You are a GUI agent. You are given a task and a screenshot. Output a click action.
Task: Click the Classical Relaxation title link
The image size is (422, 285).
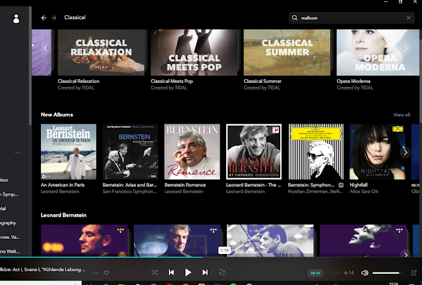(78, 81)
